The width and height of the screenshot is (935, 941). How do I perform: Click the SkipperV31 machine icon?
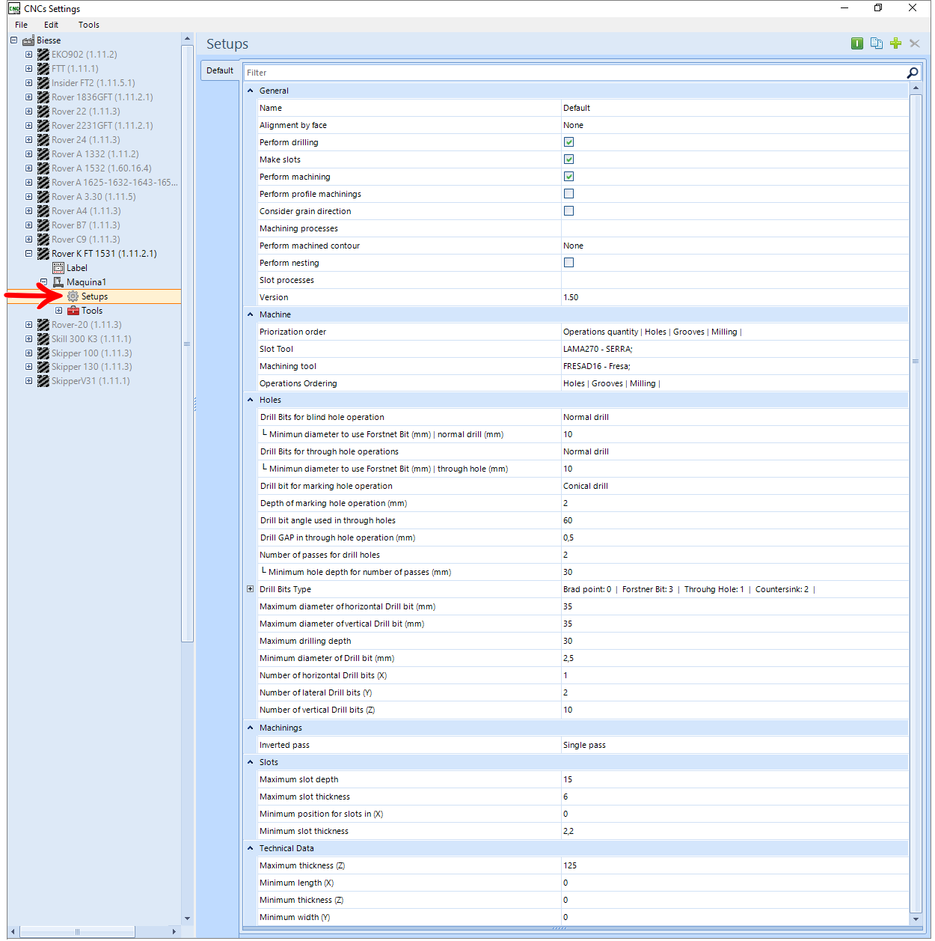coord(43,381)
